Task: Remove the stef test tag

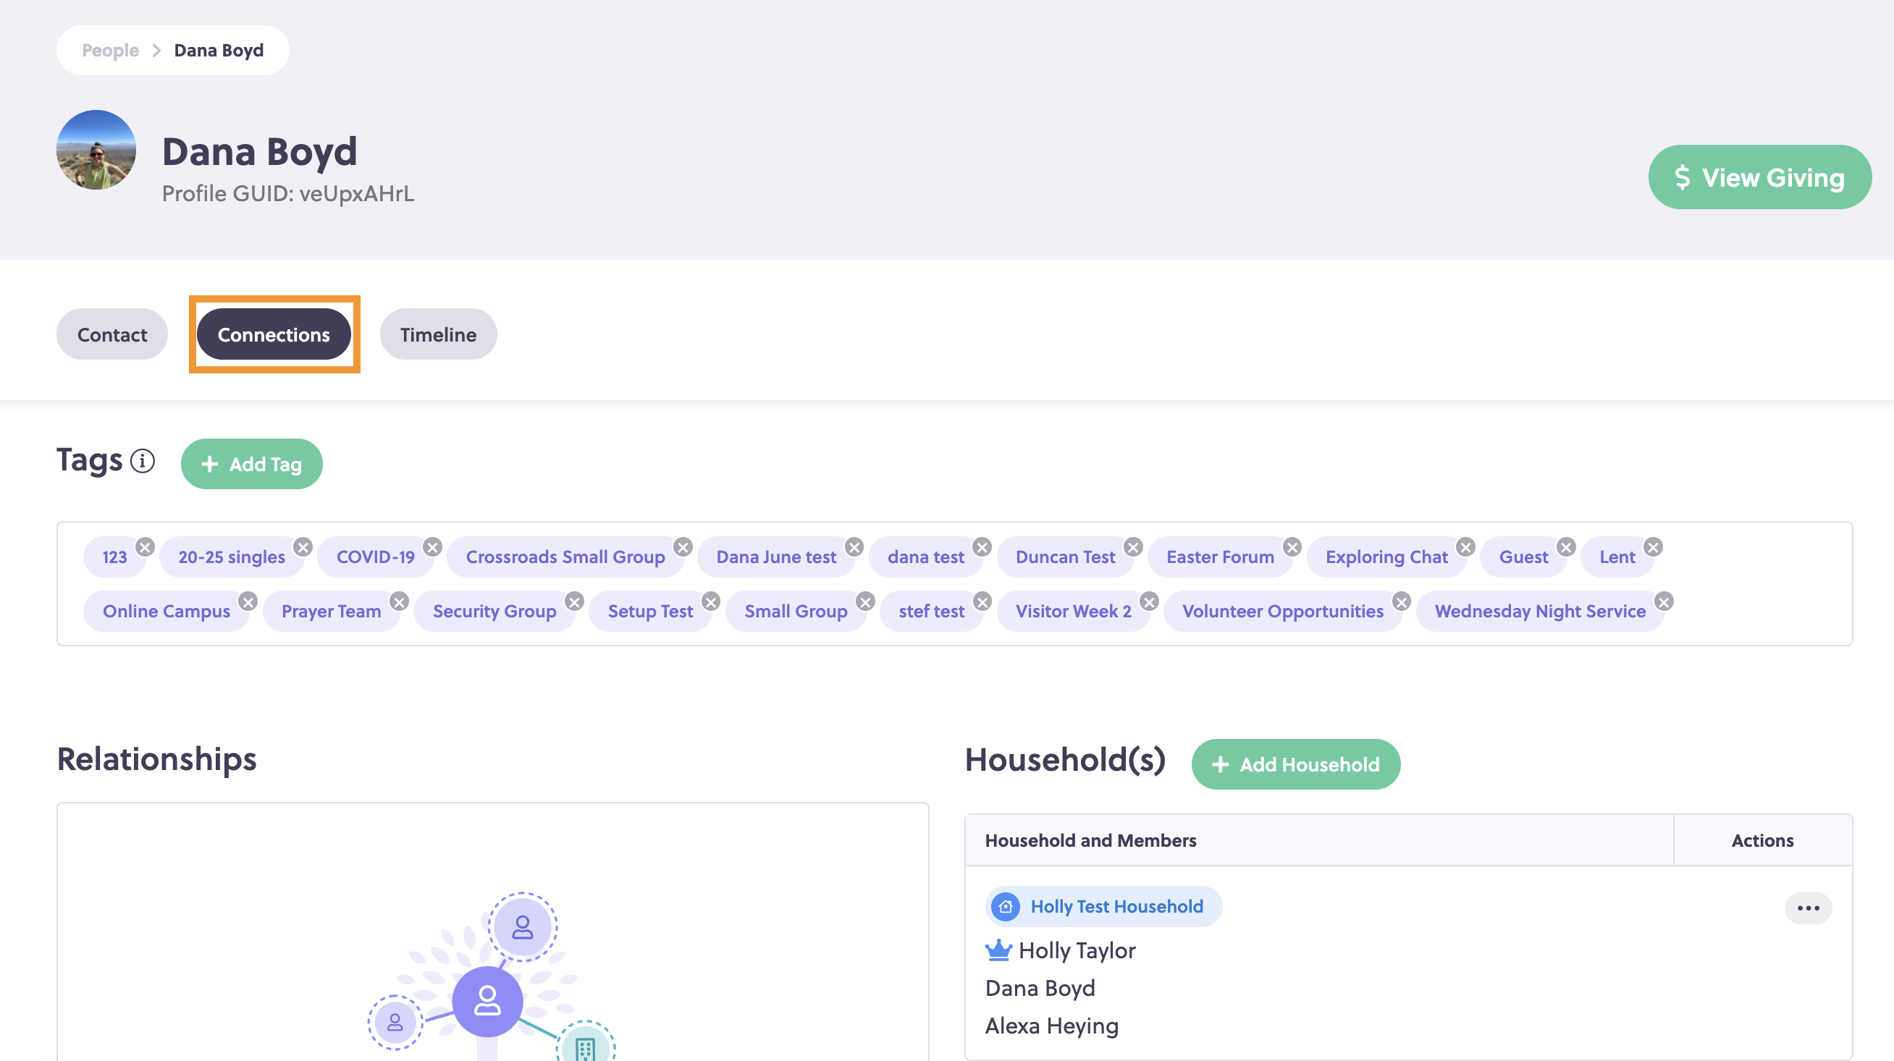Action: tap(982, 601)
